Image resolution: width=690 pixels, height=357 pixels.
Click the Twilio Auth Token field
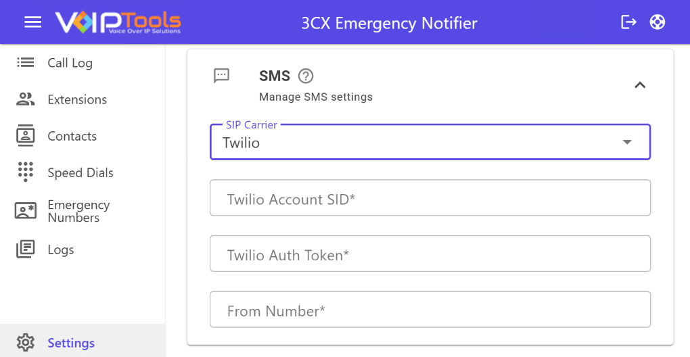(x=430, y=255)
